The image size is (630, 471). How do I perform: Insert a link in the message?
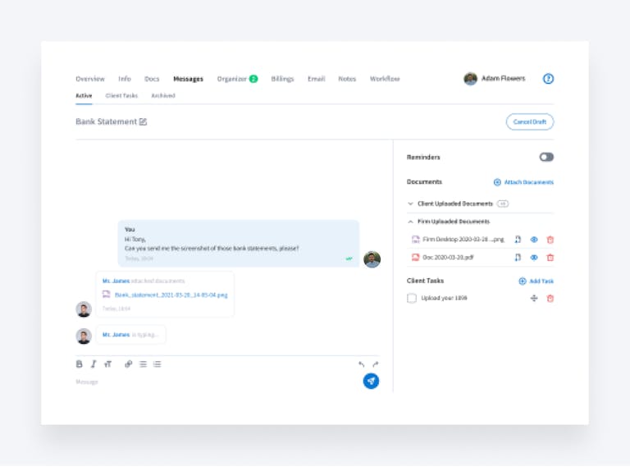click(128, 364)
